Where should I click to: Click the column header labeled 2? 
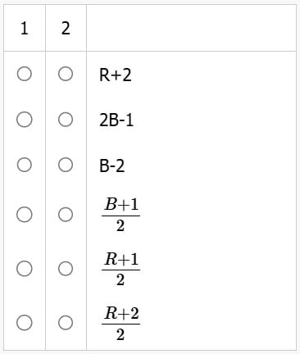coord(66,29)
